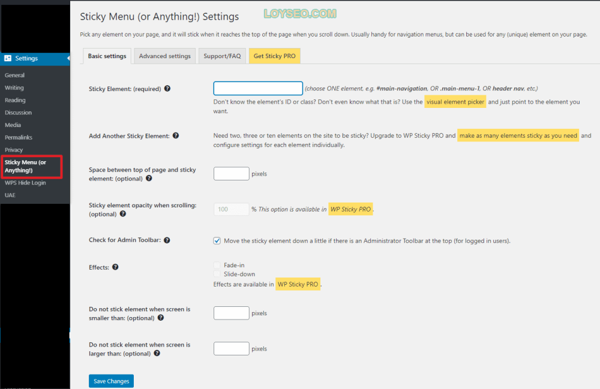Open WP Sticky PRO link under Effects
This screenshot has width=600, height=389.
tap(298, 284)
